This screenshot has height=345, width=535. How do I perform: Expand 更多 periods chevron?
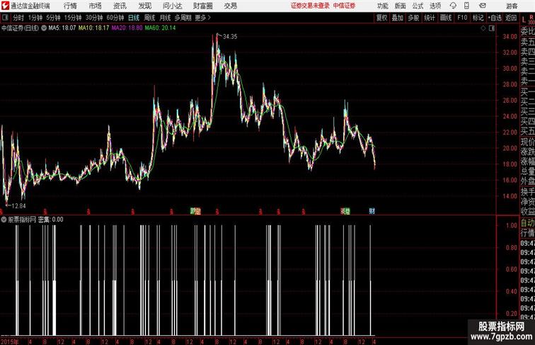(x=209, y=18)
